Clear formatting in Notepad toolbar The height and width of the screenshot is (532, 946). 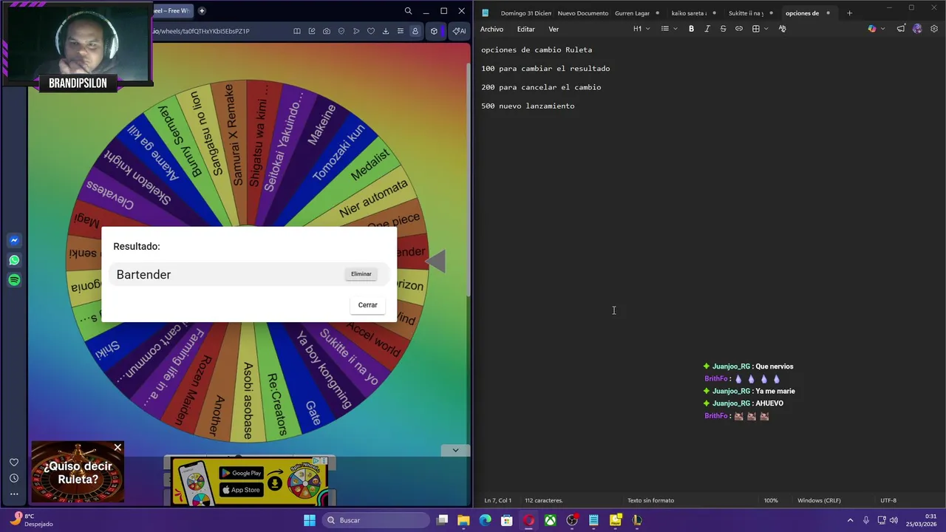point(782,29)
